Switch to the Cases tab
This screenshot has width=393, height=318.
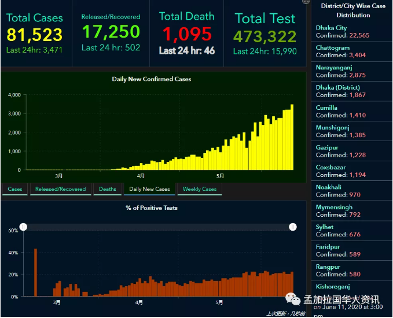[15, 189]
